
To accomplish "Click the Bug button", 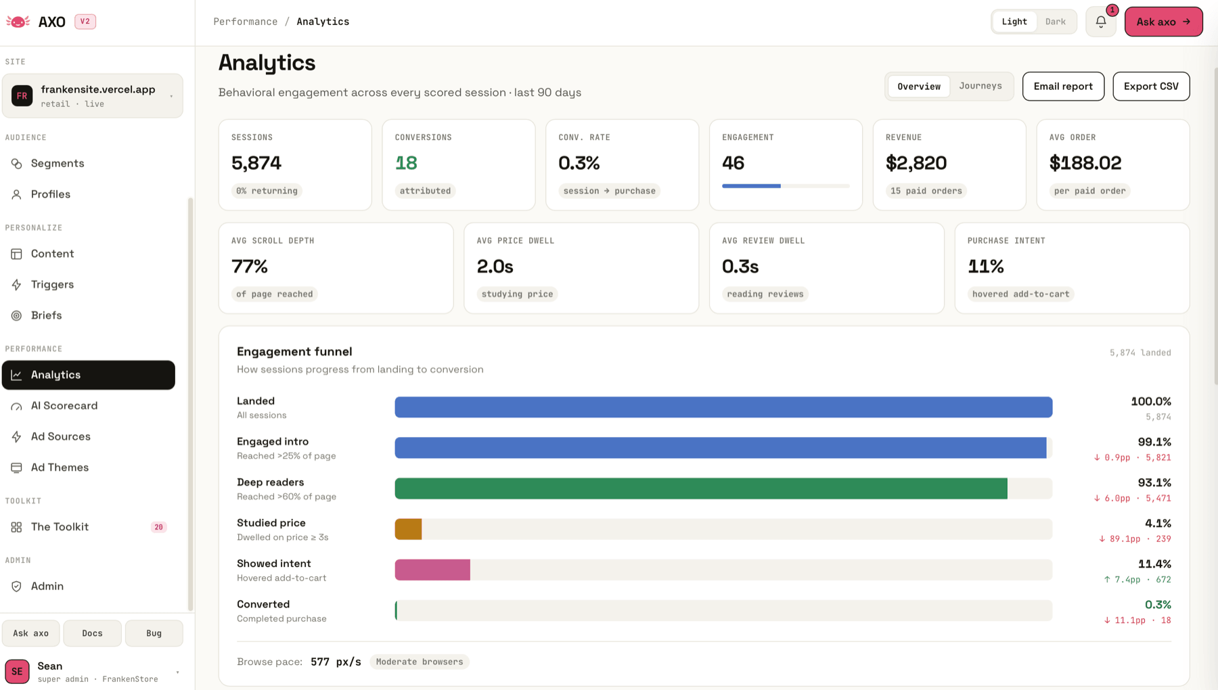I will (154, 633).
